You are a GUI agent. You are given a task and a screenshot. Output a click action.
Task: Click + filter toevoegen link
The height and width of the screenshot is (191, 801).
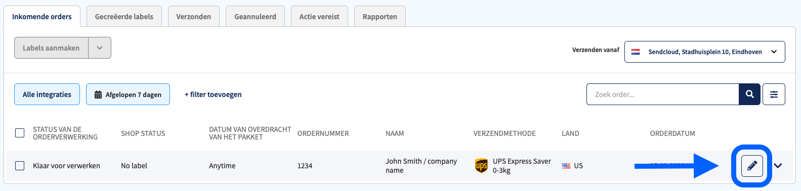[213, 94]
